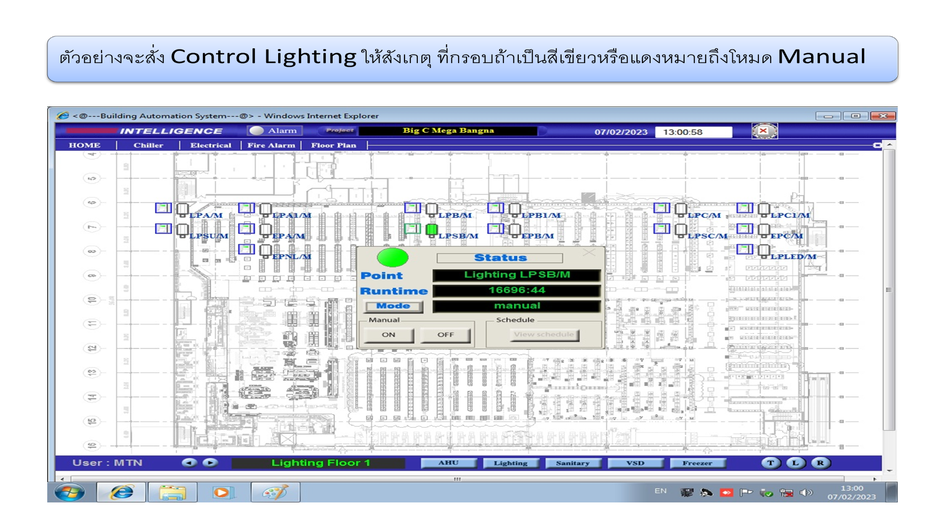This screenshot has width=945, height=532.
Task: Turn lighting ON in Manual group
Action: tap(388, 335)
